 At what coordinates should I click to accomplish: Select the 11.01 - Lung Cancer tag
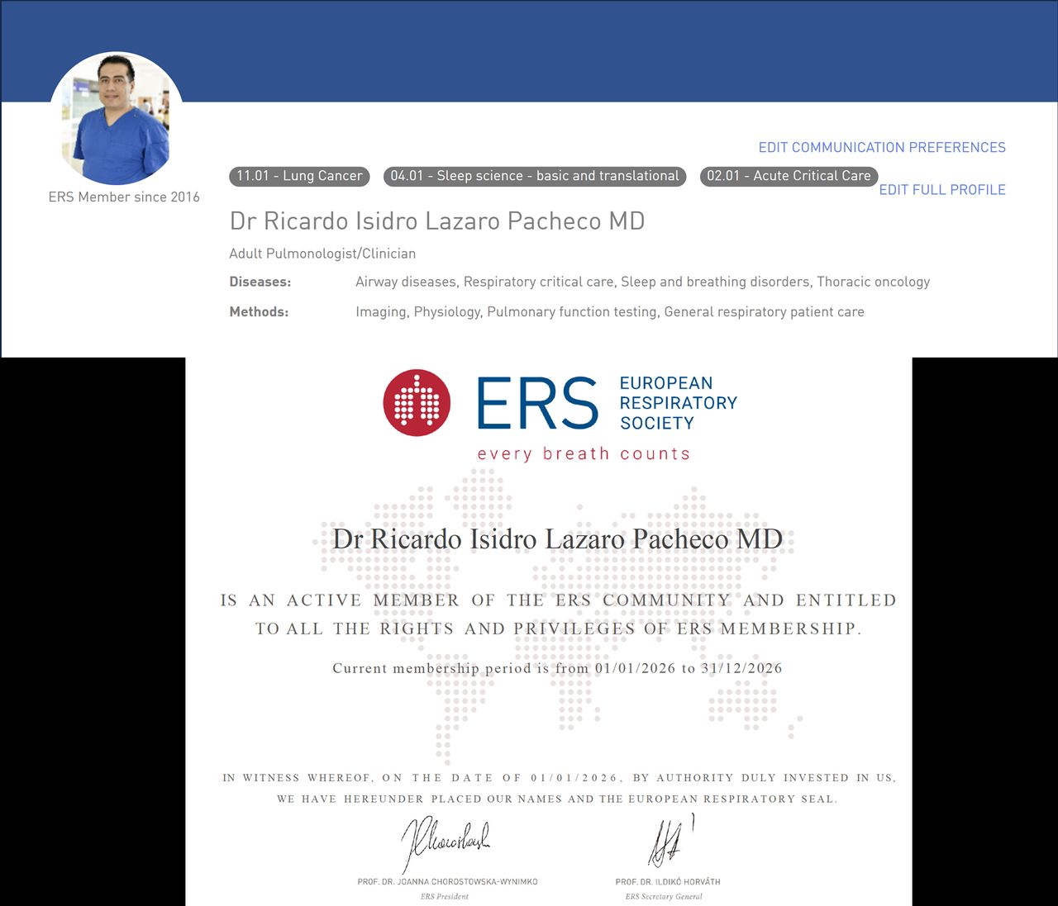tap(299, 176)
